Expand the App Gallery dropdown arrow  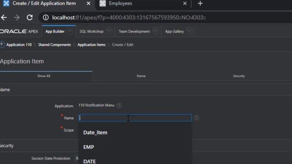click(189, 31)
